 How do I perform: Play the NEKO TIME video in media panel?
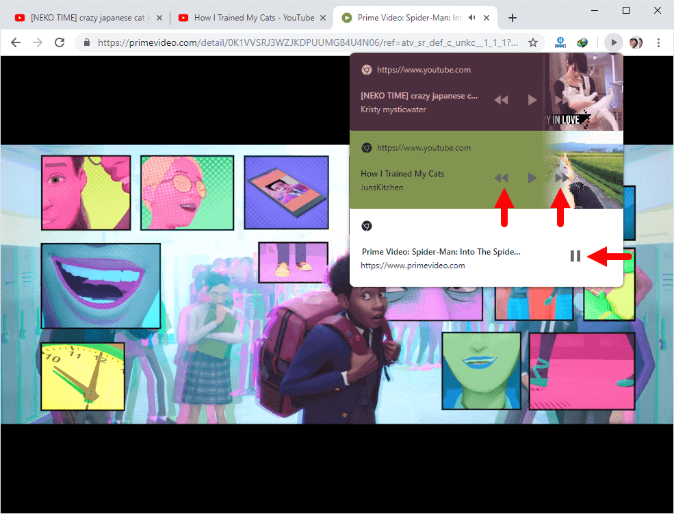[532, 100]
